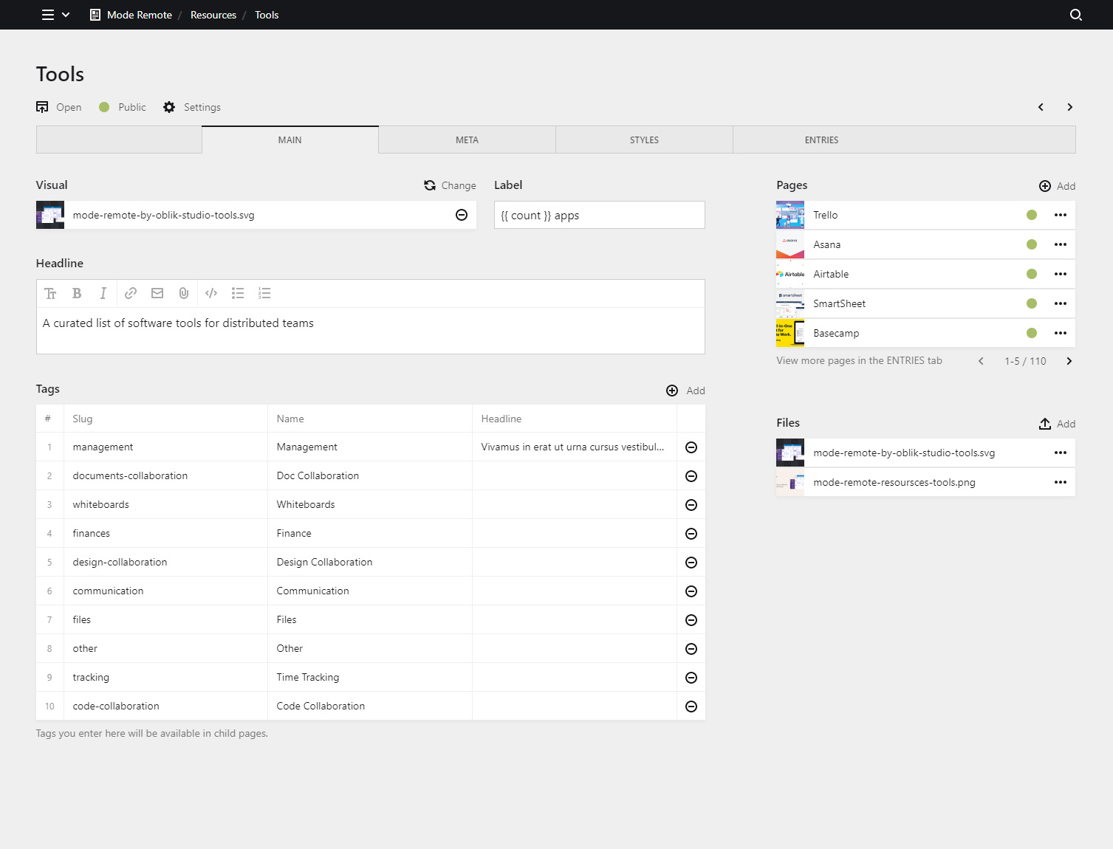Viewport: 1113px width, 849px height.
Task: Remove the whiteboards tag row
Action: [691, 504]
